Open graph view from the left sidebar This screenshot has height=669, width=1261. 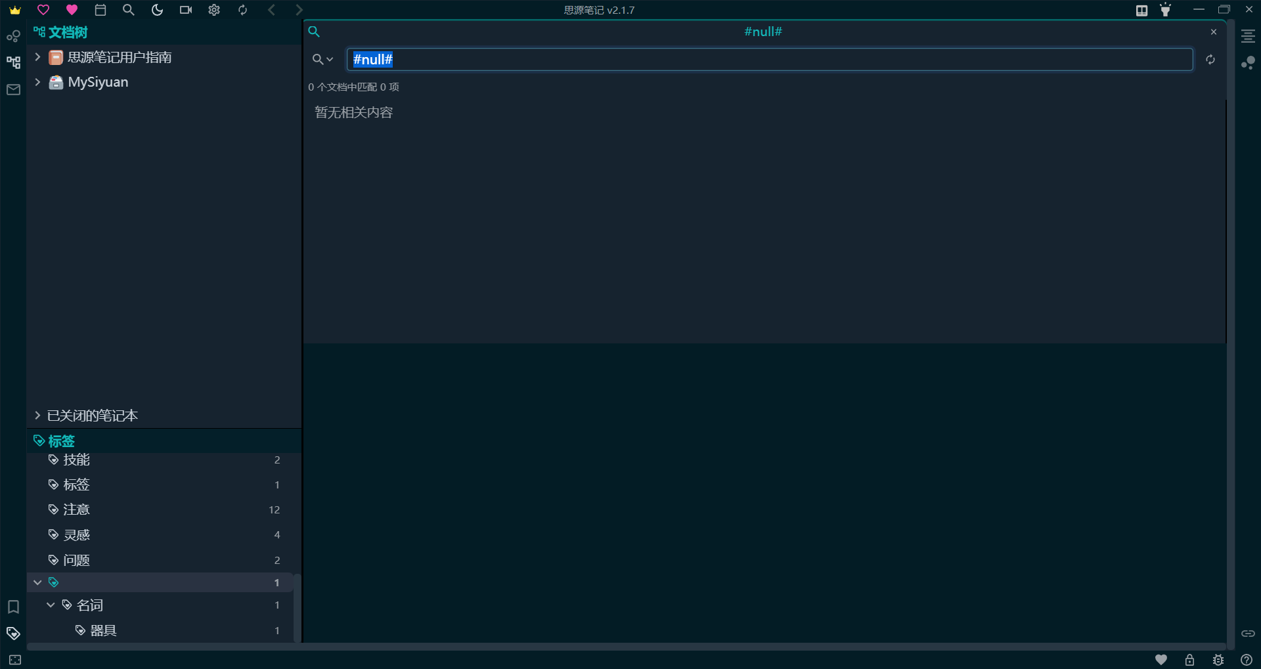point(13,36)
